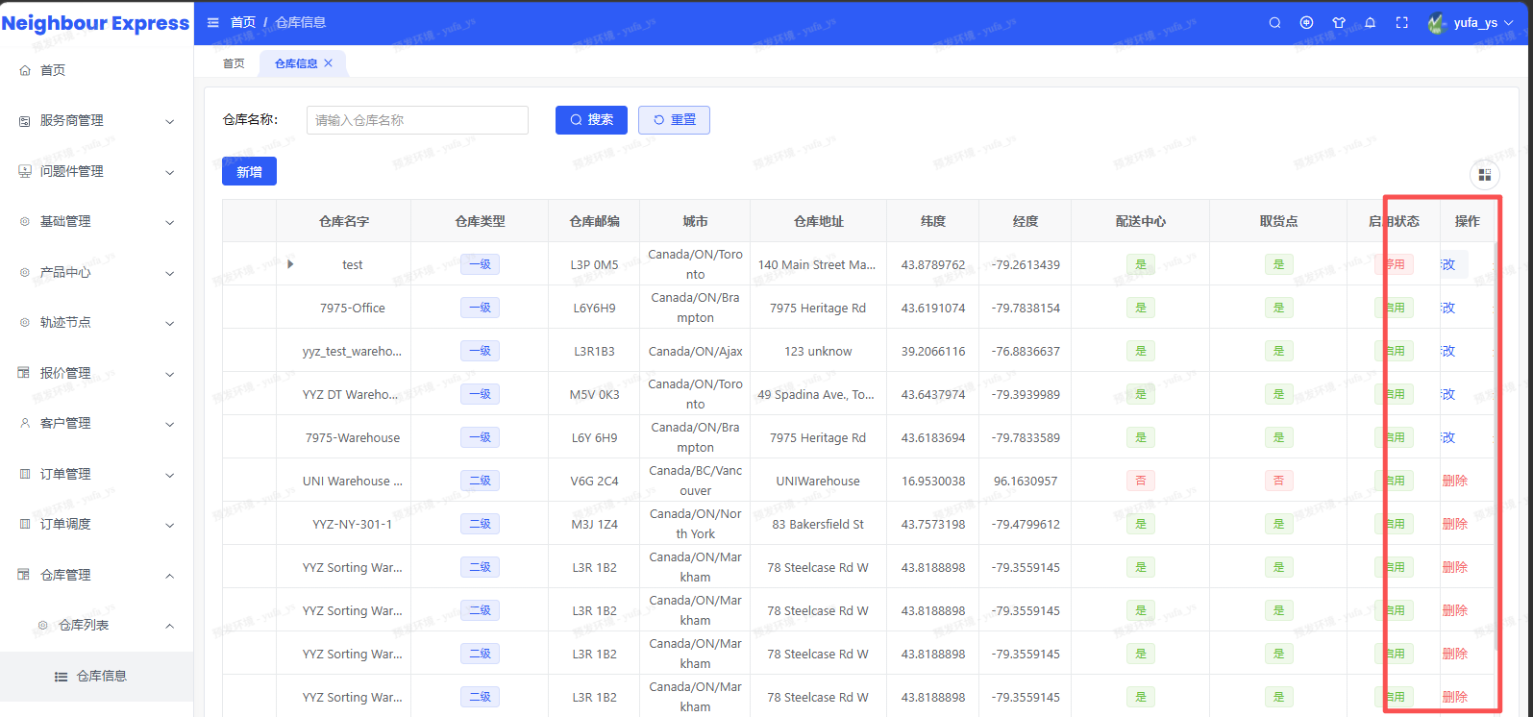The height and width of the screenshot is (717, 1533).
Task: Close the 仓库信息 tab with its X
Action: tap(328, 63)
